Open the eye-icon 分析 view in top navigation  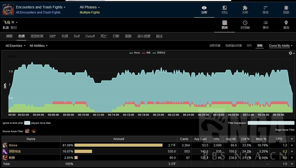coord(204,10)
